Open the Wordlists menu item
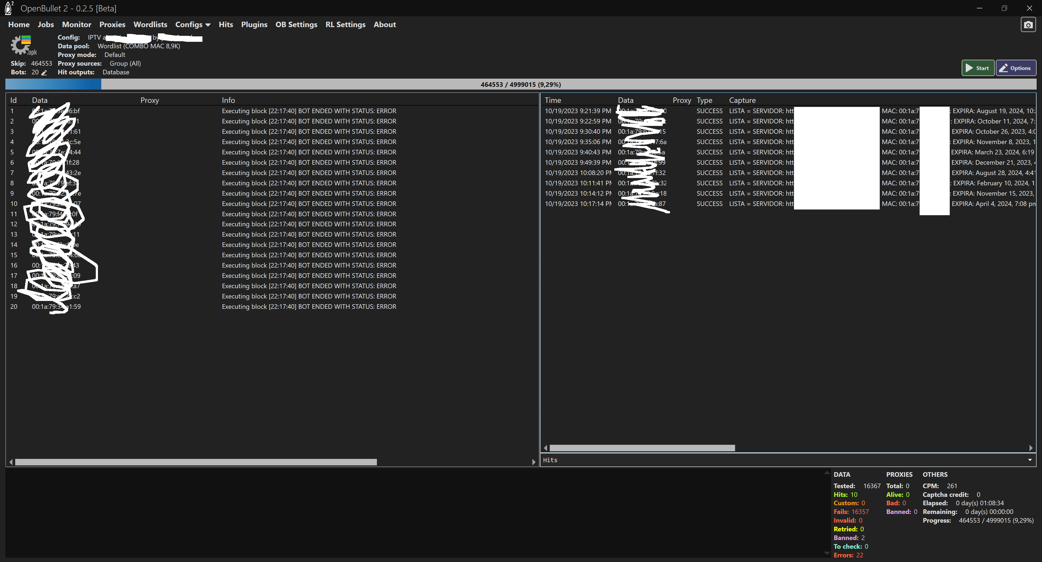This screenshot has height=562, width=1042. 150,25
